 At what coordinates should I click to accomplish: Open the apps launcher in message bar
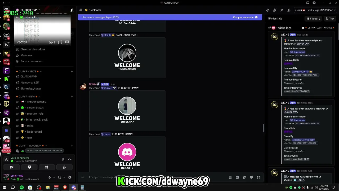(x=258, y=177)
